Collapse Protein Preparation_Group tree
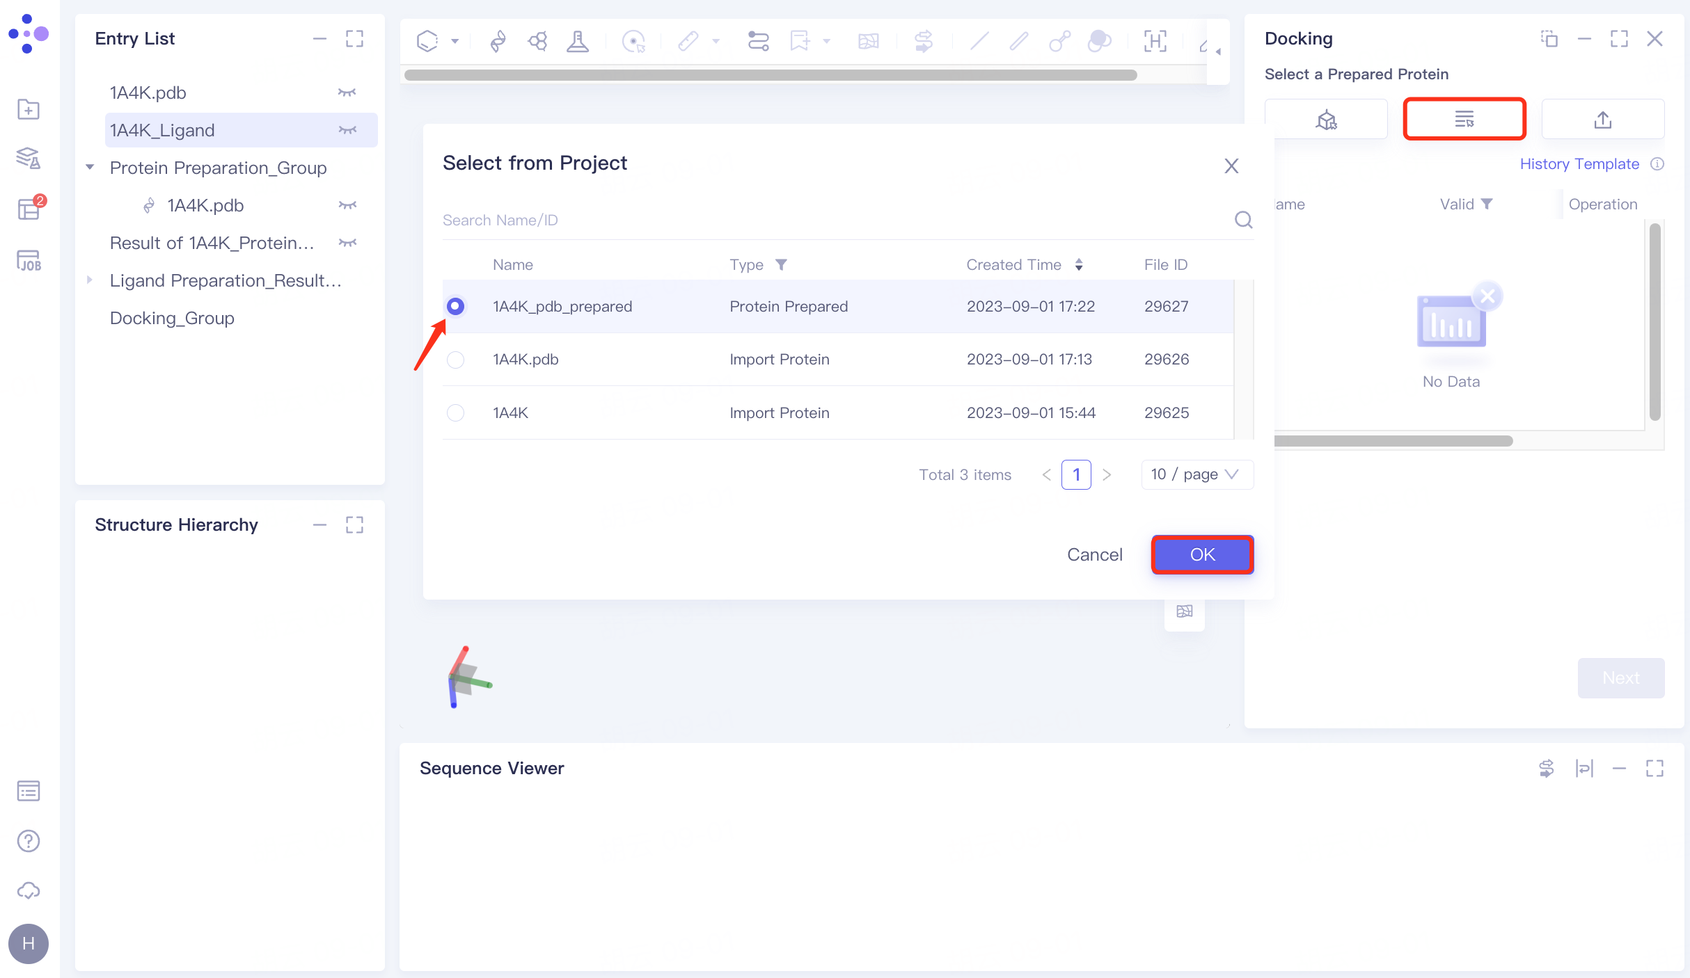The width and height of the screenshot is (1690, 978). coord(90,168)
